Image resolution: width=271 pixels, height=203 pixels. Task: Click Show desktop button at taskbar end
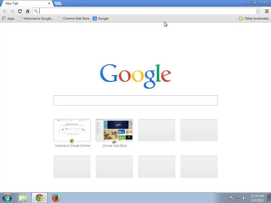pyautogui.click(x=269, y=198)
